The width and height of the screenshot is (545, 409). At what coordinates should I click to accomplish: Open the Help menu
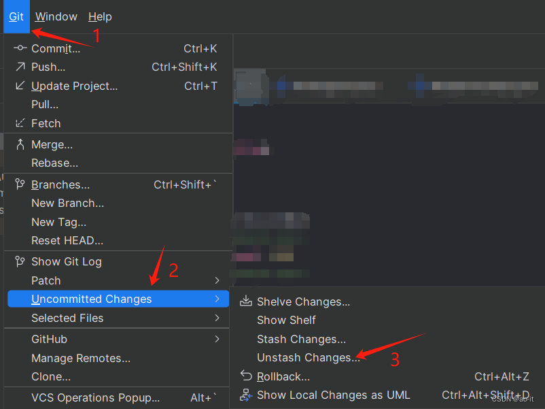pyautogui.click(x=100, y=17)
